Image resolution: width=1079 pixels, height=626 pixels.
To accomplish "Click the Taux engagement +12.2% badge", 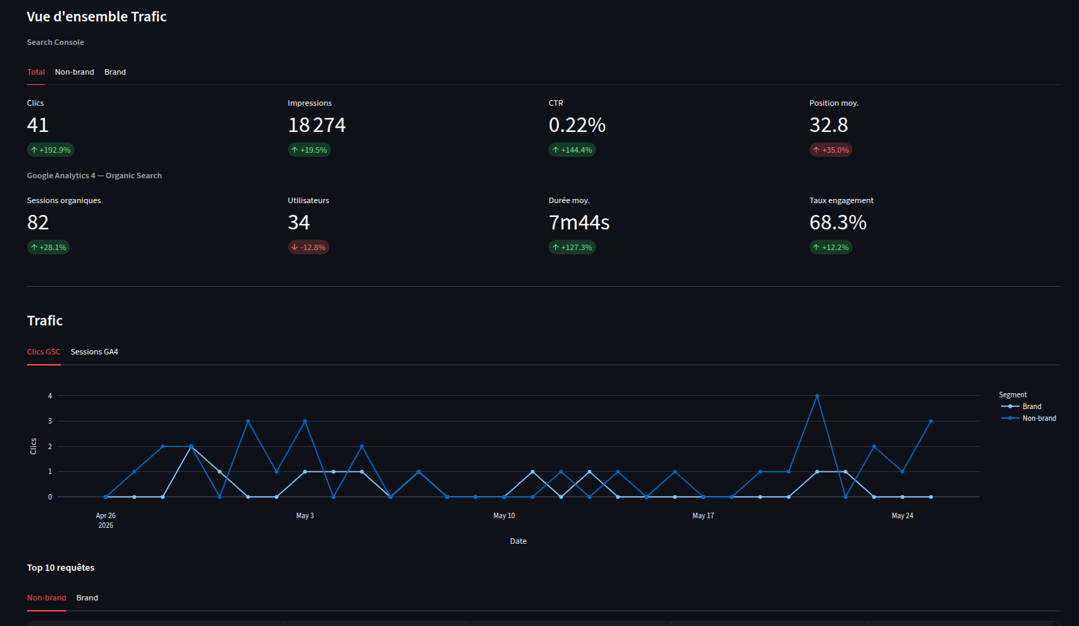I will (x=831, y=247).
